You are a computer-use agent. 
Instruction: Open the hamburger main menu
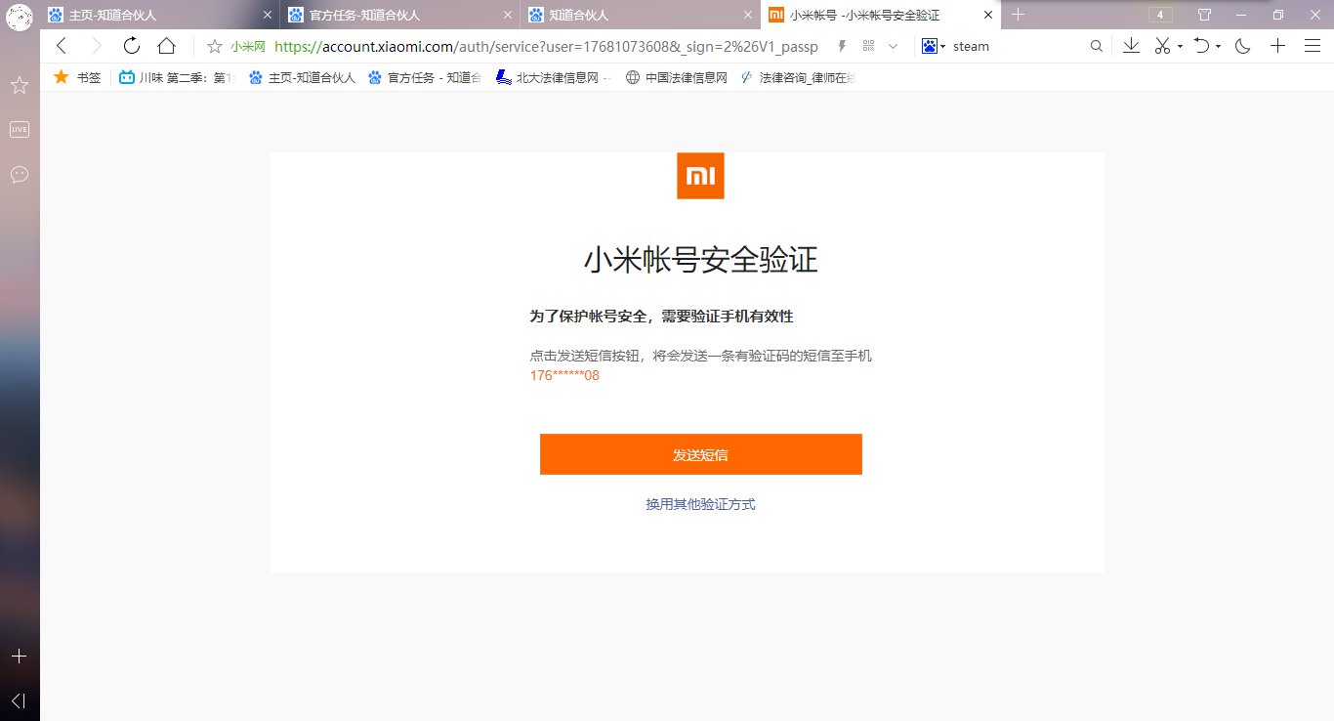(x=1313, y=46)
